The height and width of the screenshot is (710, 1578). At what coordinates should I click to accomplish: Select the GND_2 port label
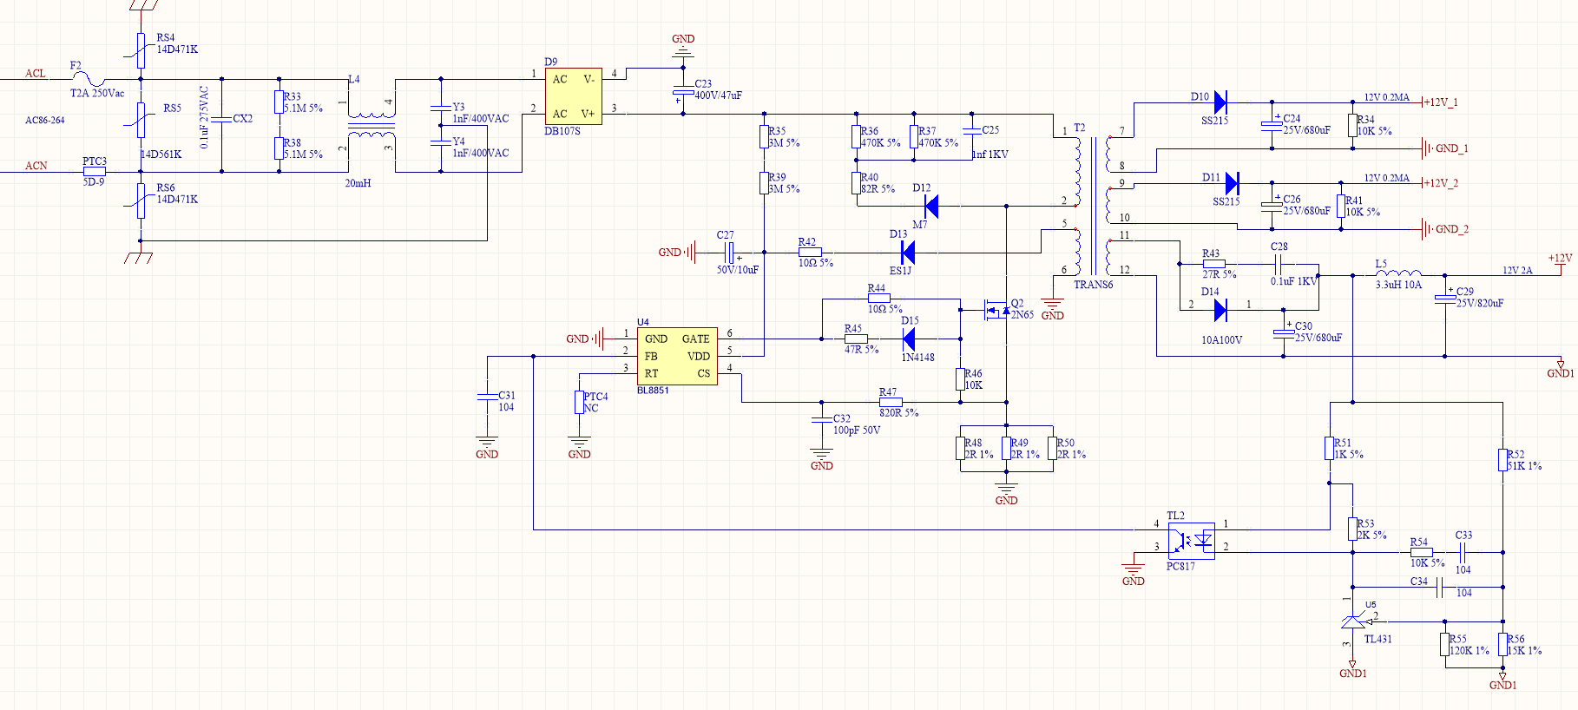tap(1451, 229)
